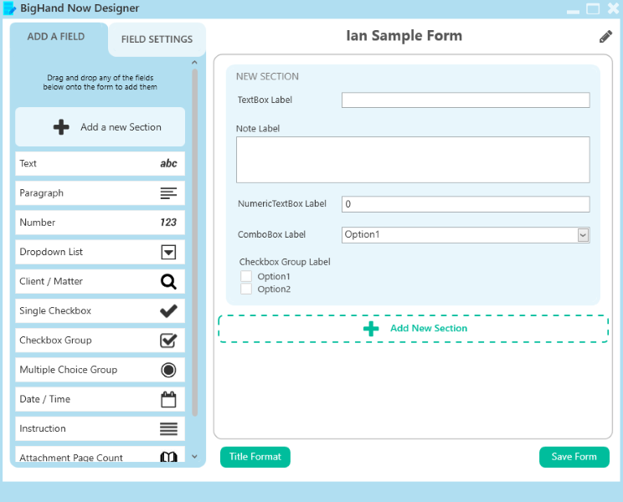Select the Dropdown List field label
Screen dimensions: 623x502
[51, 252]
